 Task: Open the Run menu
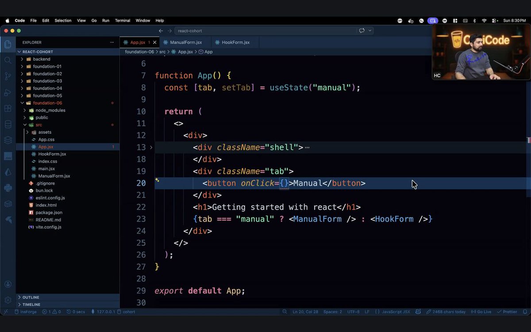pos(106,20)
